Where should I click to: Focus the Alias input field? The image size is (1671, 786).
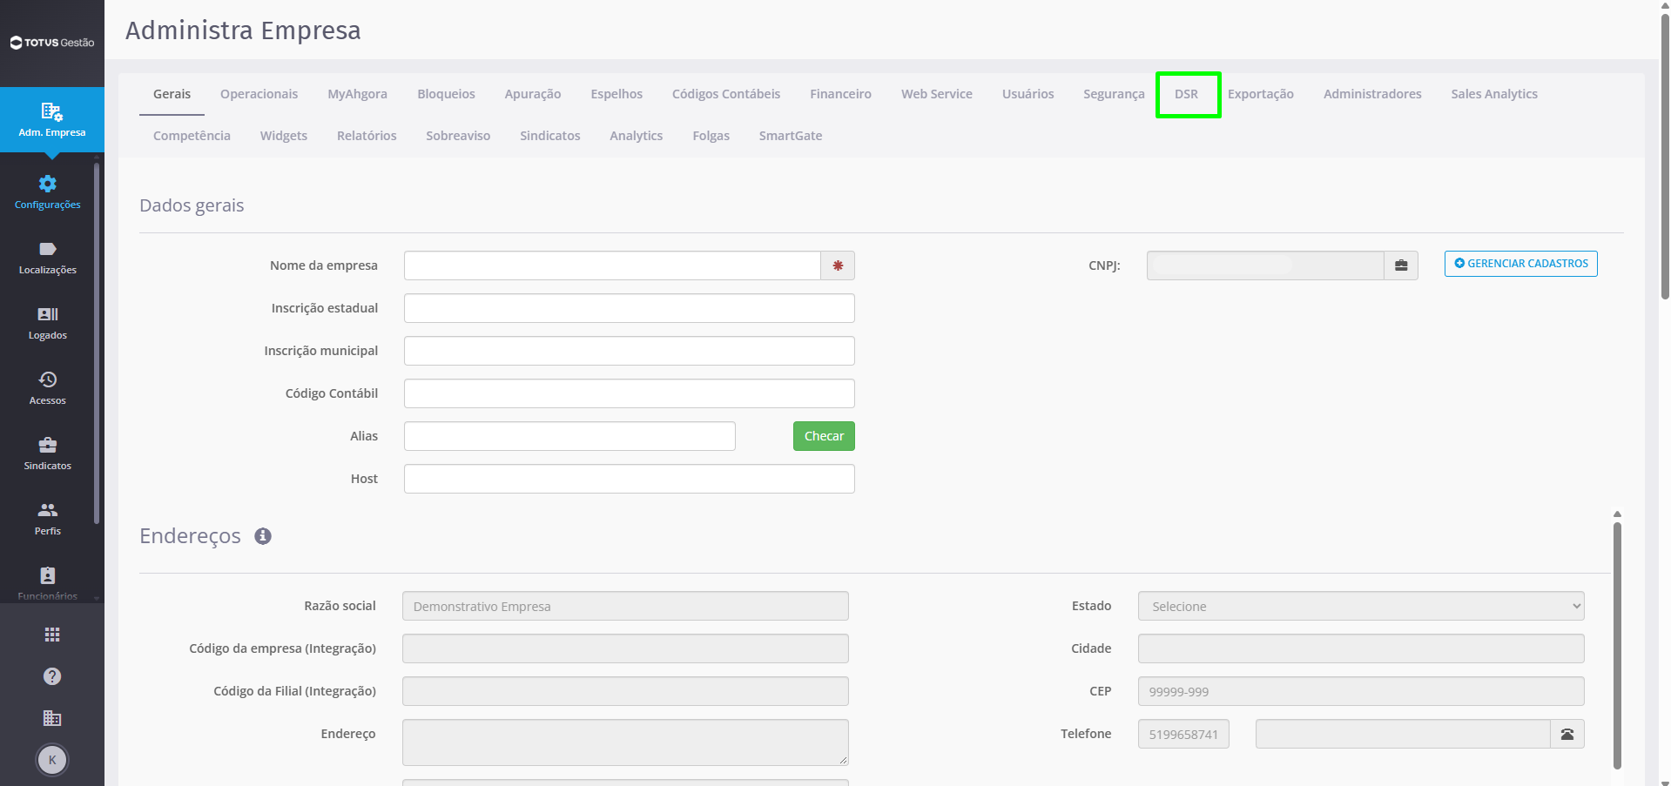569,436
